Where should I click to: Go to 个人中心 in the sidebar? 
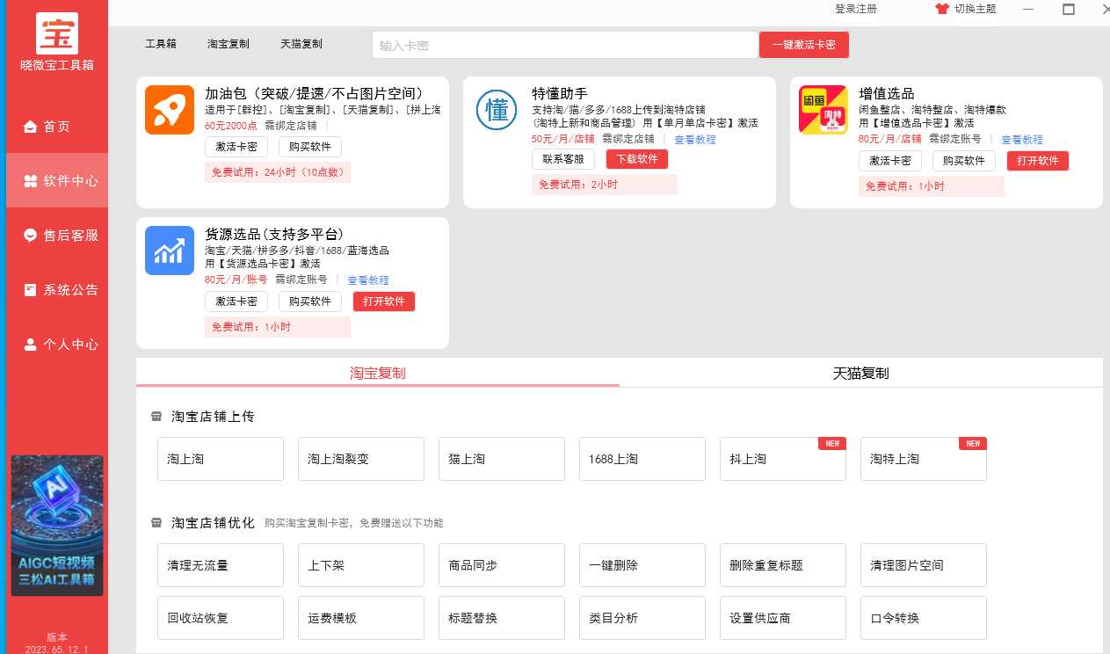click(57, 345)
